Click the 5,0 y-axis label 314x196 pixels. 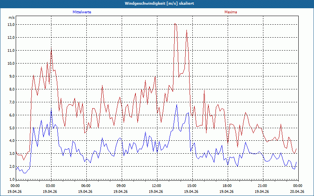[x=12, y=128]
